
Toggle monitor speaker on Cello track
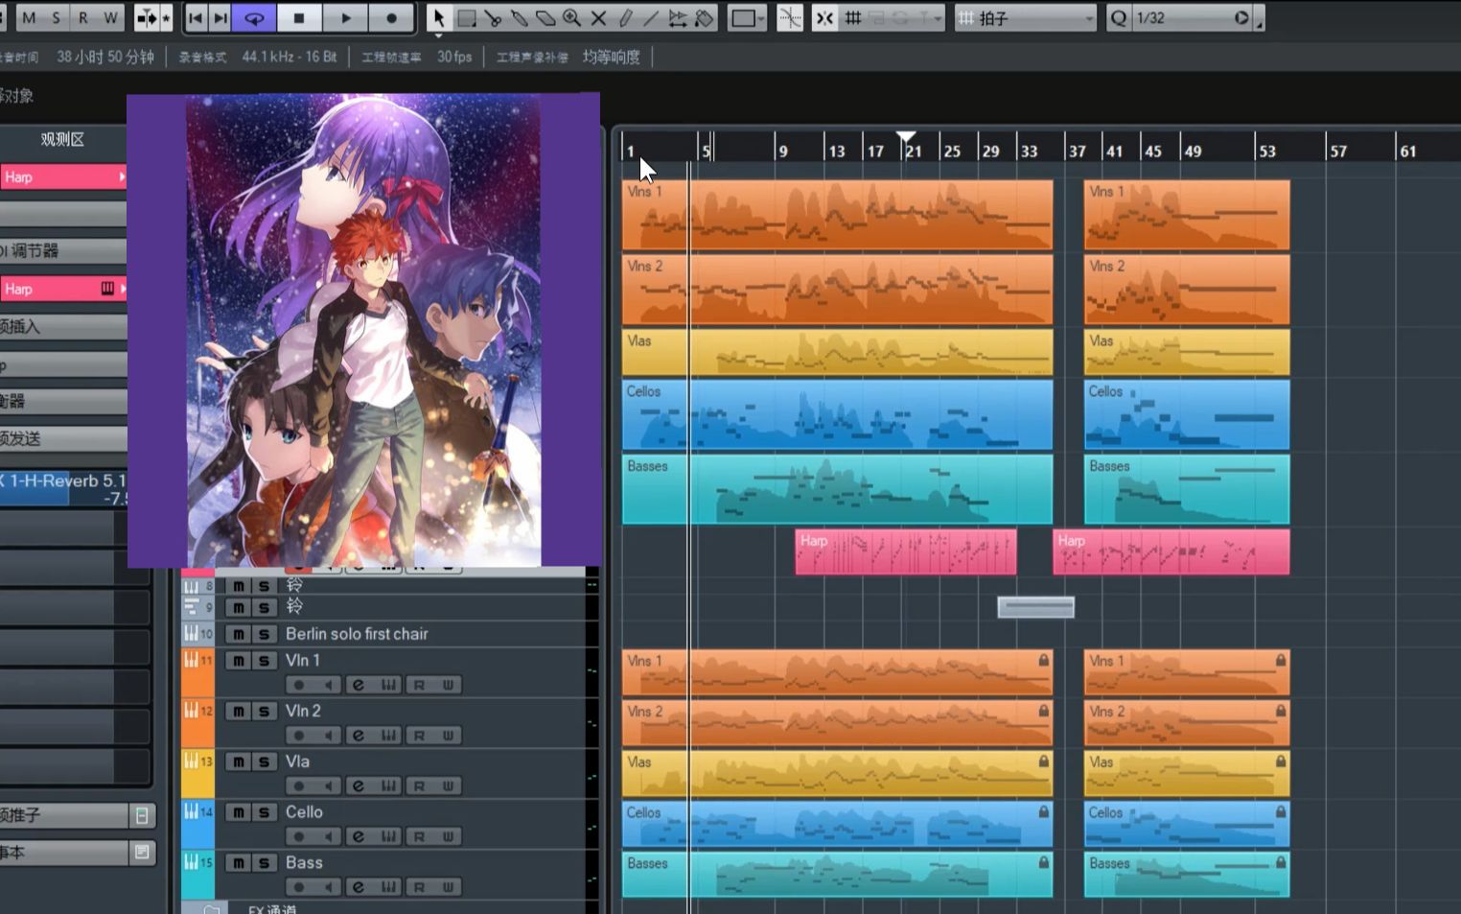(328, 836)
